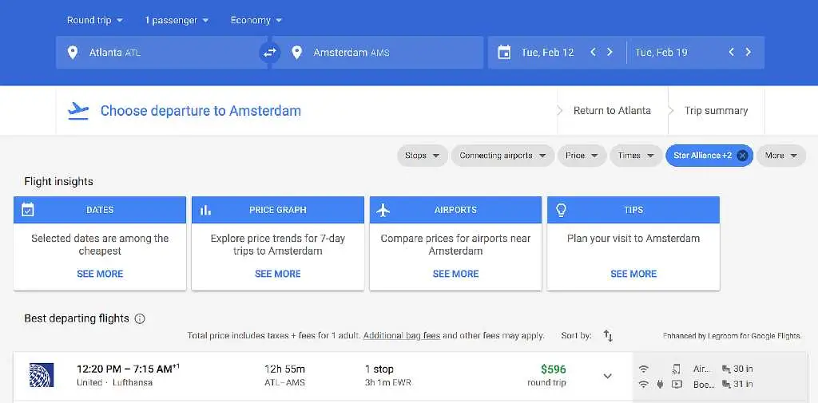This screenshot has width=818, height=403.
Task: Swap origin and destination airports
Action: tap(270, 52)
